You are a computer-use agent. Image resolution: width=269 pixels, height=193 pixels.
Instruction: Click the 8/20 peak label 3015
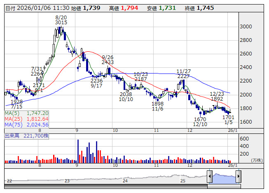[x=61, y=23]
